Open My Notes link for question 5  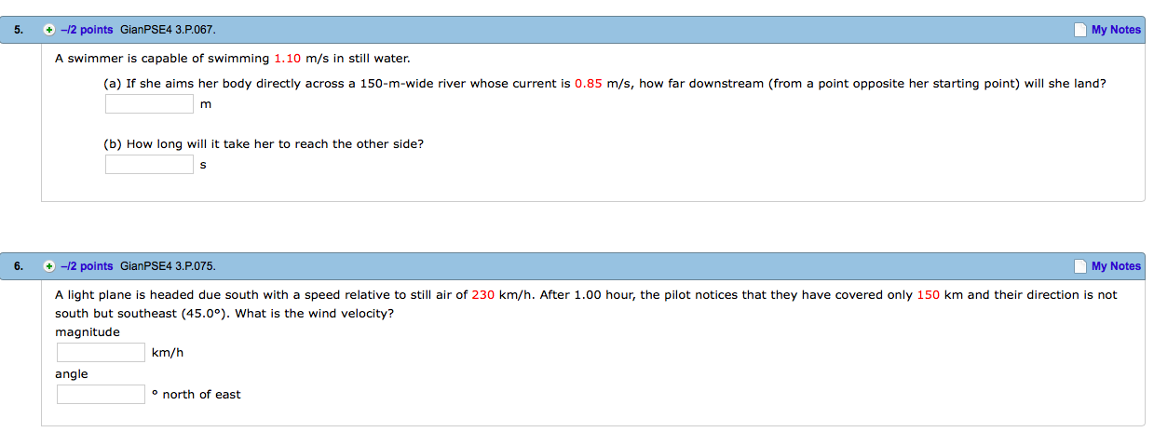coord(1115,30)
